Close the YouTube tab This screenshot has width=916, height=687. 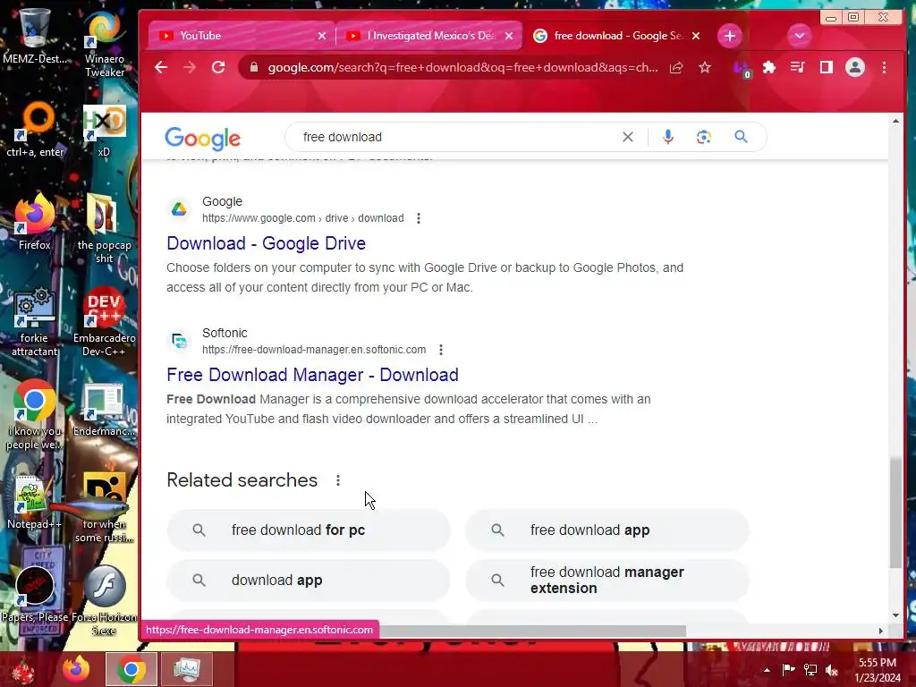pos(322,36)
